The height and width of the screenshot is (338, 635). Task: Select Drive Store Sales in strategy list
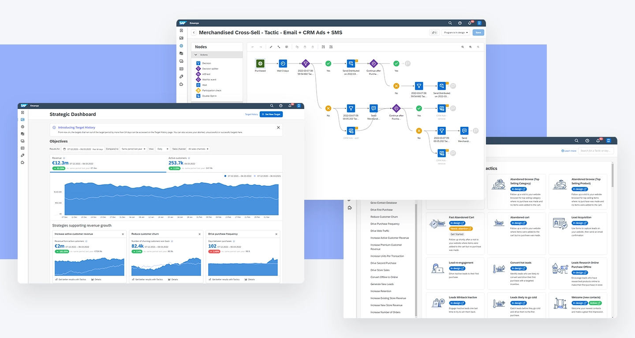[x=380, y=270]
